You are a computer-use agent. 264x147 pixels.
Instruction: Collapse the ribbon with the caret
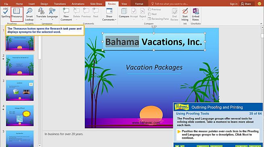tap(261, 24)
